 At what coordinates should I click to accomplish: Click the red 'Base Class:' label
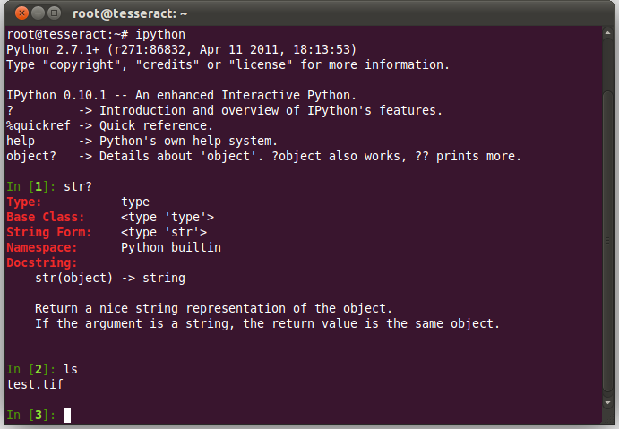(46, 217)
